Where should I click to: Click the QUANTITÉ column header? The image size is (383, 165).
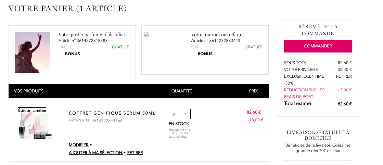pos(181,91)
